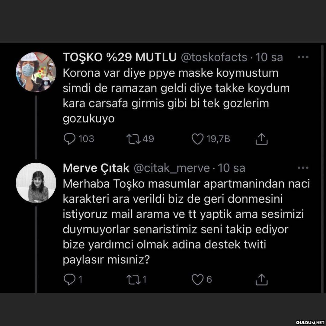The width and height of the screenshot is (326, 326).
Task: Share the TOŞKO %29 MUTLU tweet
Action: [261, 139]
